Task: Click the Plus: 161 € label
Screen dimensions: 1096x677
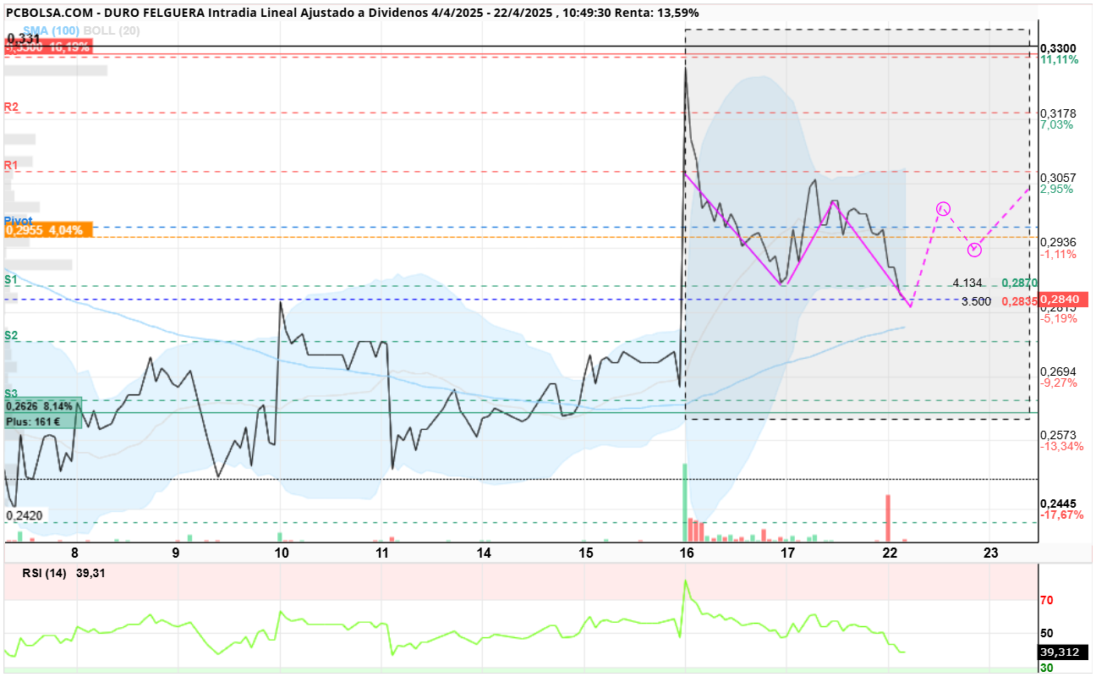Action: 32,421
